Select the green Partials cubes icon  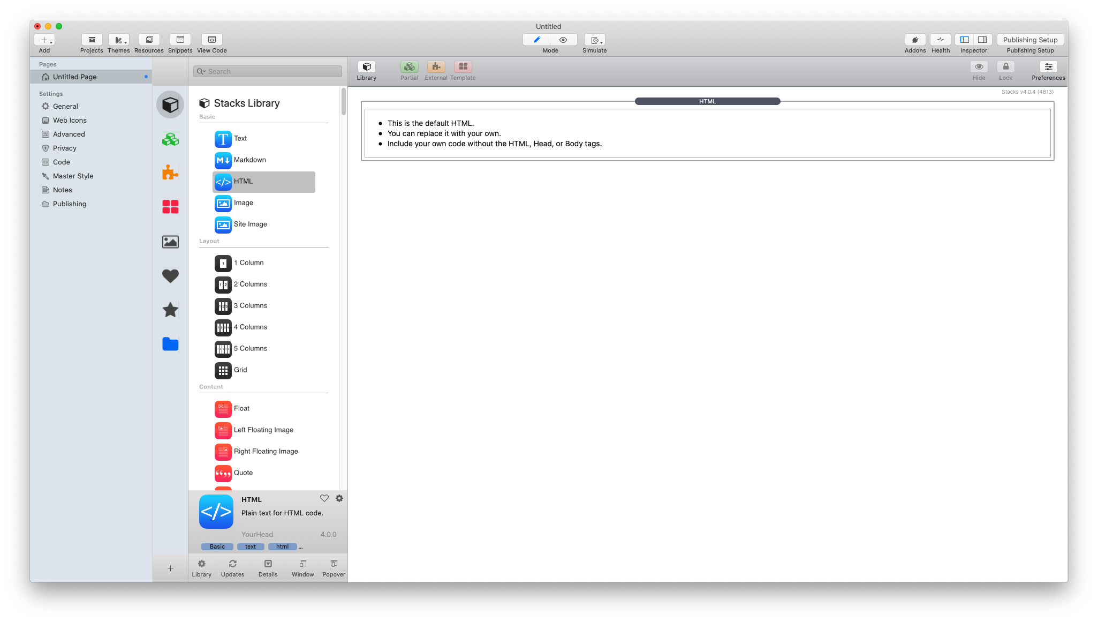coord(170,139)
